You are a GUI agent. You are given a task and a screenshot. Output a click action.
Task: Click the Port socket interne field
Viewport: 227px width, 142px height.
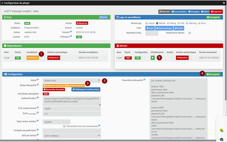pyautogui.click(x=72, y=109)
